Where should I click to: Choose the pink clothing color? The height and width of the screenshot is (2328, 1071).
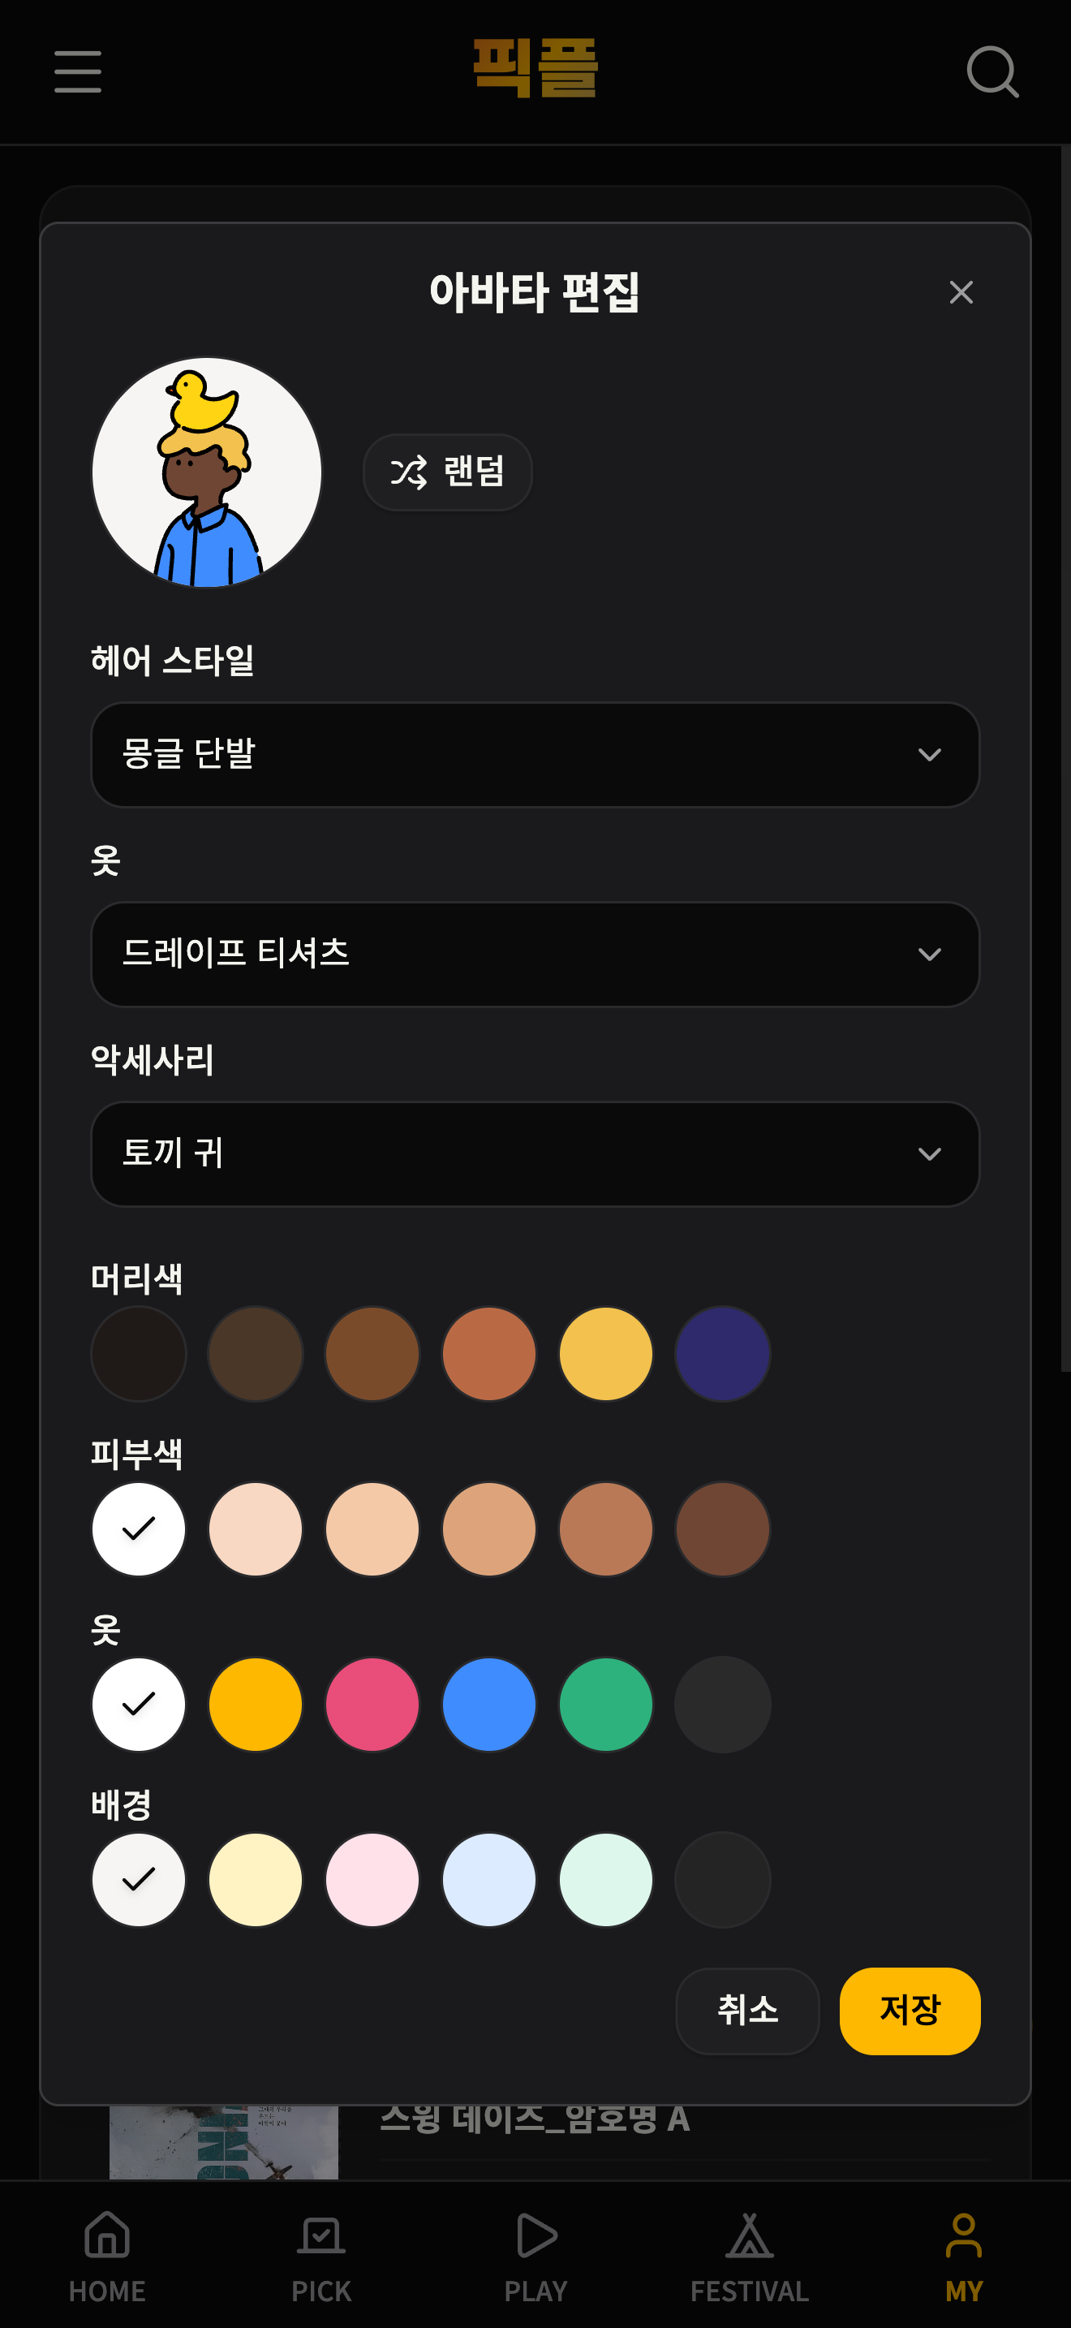coord(372,1705)
